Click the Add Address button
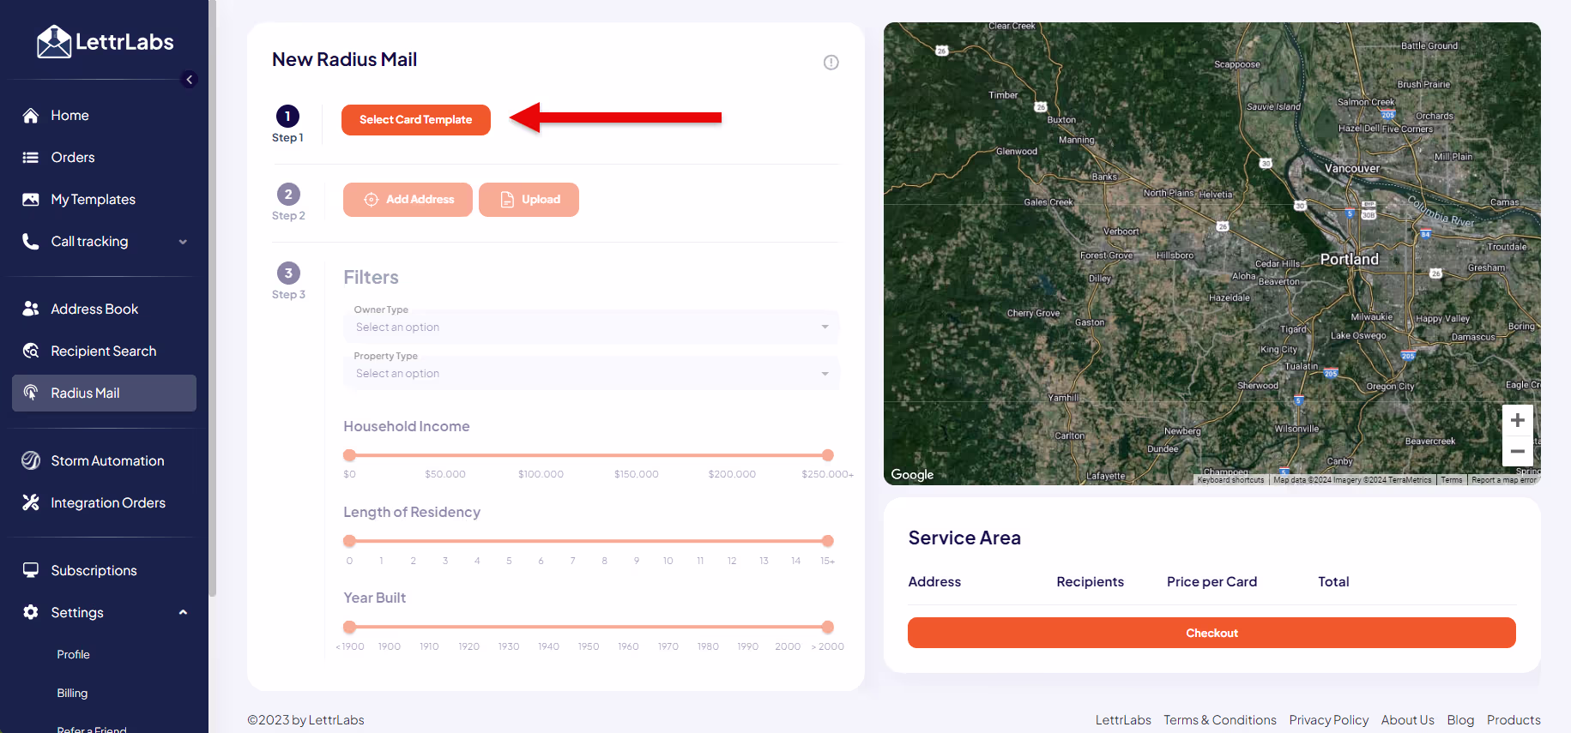This screenshot has height=733, width=1571. (408, 200)
